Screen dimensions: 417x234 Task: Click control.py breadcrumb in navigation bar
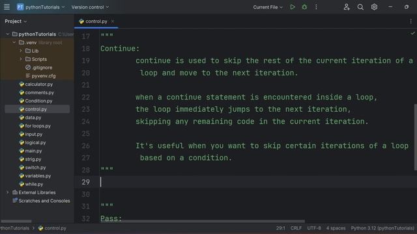point(52,228)
